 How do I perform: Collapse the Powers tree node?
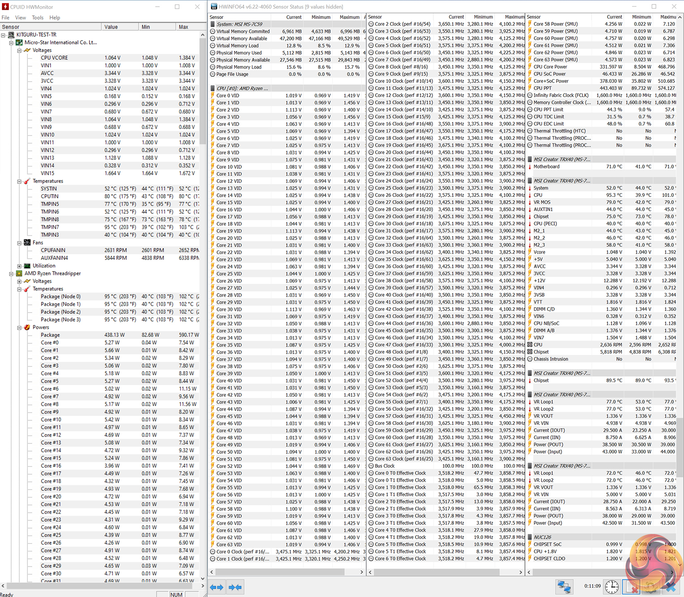(19, 328)
